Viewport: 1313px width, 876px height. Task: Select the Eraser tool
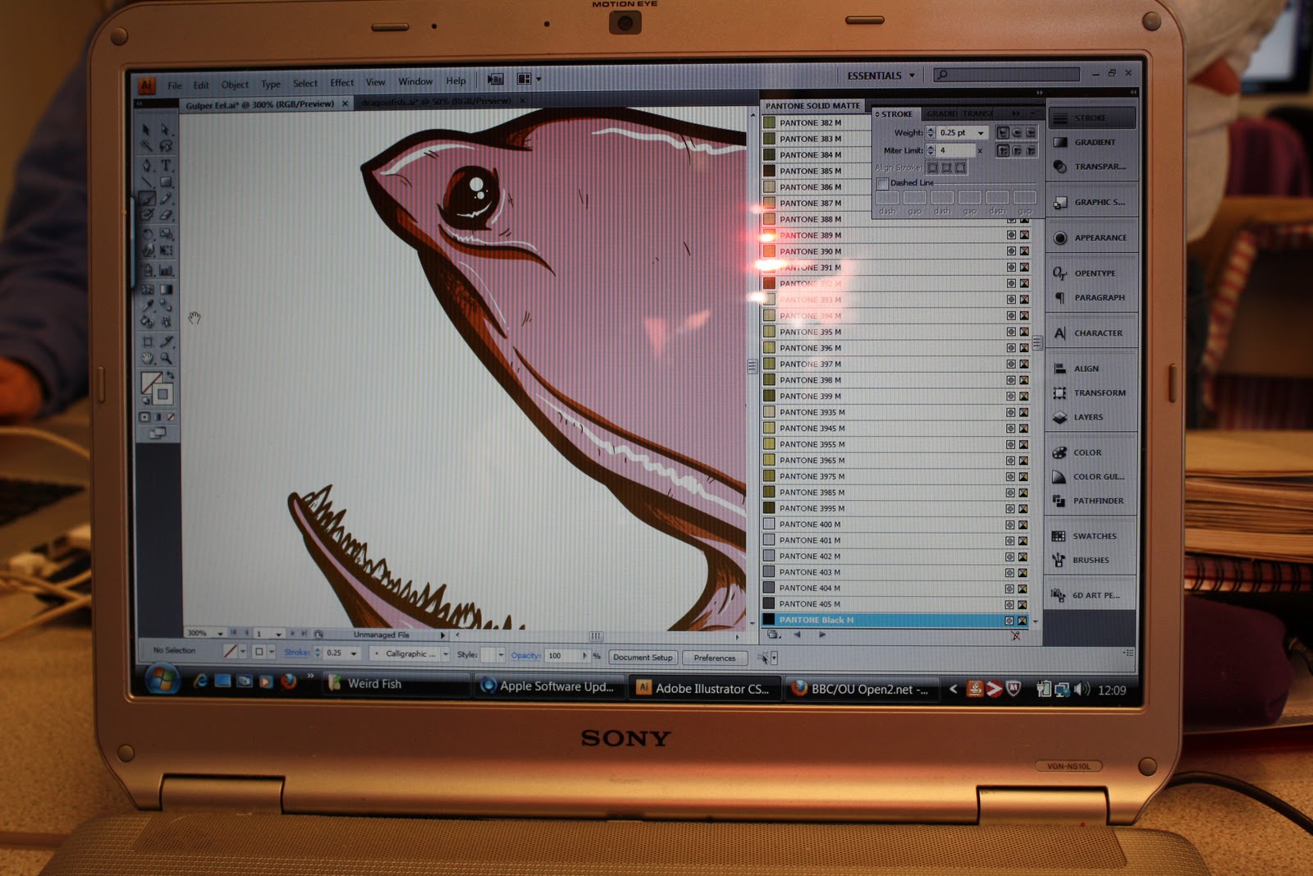[x=166, y=215]
